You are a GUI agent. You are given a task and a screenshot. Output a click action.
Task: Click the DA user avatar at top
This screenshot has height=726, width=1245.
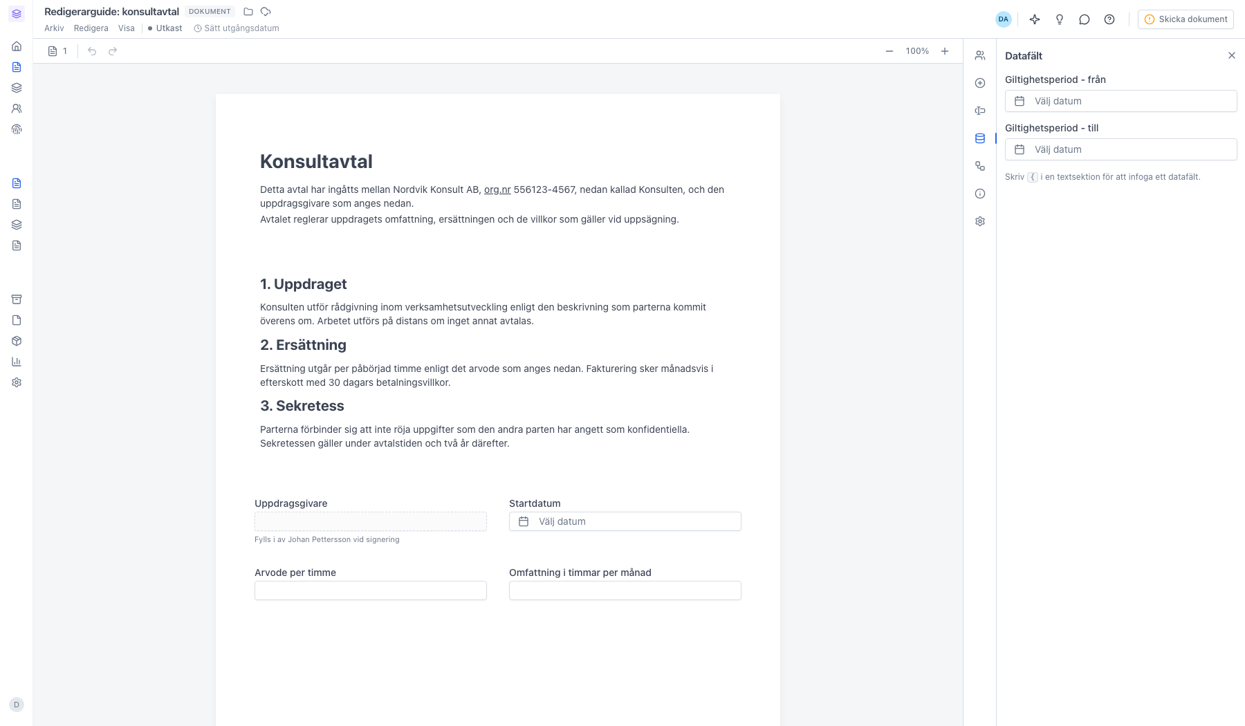(1004, 19)
